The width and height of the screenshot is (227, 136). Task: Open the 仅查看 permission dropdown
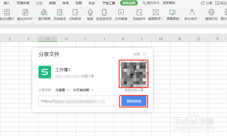click(x=63, y=90)
